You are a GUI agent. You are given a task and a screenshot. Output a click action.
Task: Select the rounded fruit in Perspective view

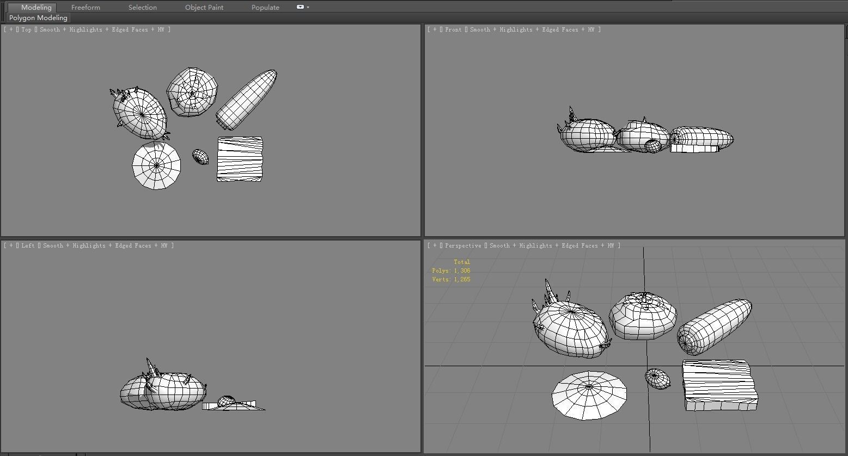(x=643, y=317)
